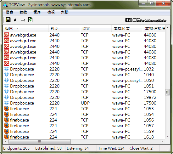Click the horizontal scrollbar thumb
Screen dimensions: 173x154
coord(40,141)
